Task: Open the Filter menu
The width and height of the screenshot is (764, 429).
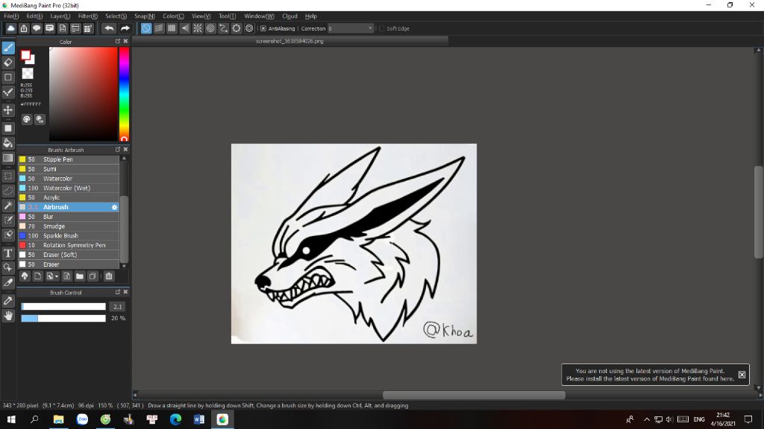Action: (87, 16)
